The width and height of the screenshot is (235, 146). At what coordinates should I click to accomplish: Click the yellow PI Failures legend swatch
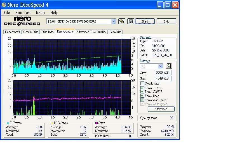tap(52, 123)
